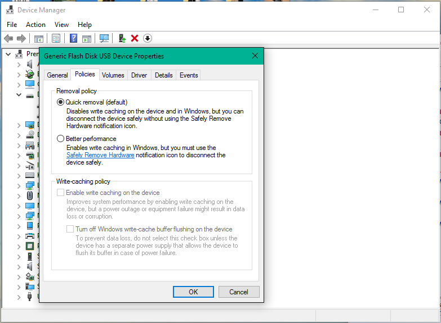Image resolution: width=441 pixels, height=323 pixels.
Task: Expand the Processors node chevron
Action: coord(19,247)
